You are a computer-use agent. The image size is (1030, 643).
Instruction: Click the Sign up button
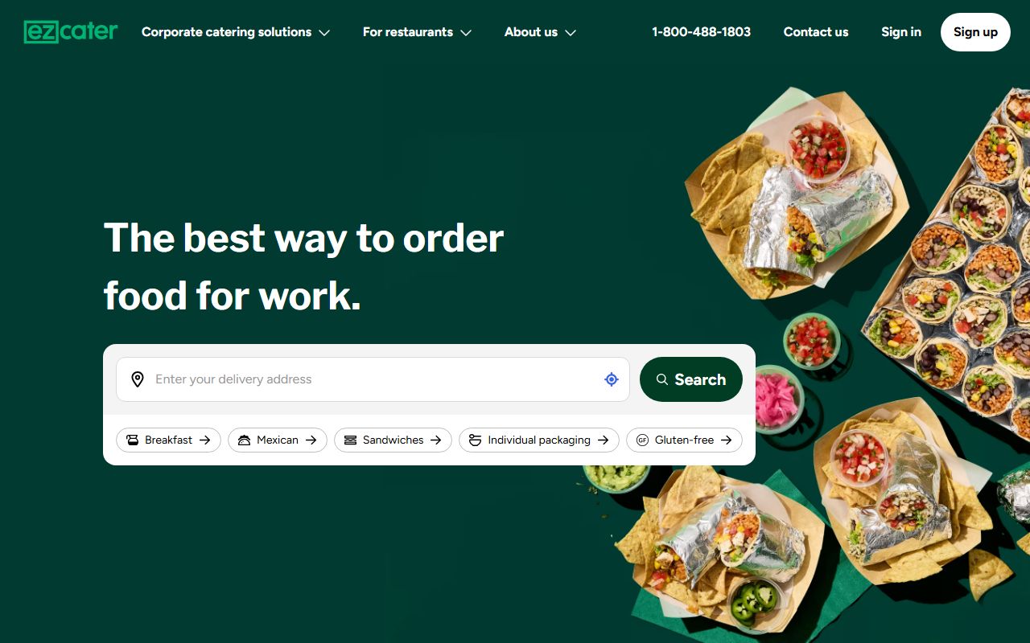(975, 32)
